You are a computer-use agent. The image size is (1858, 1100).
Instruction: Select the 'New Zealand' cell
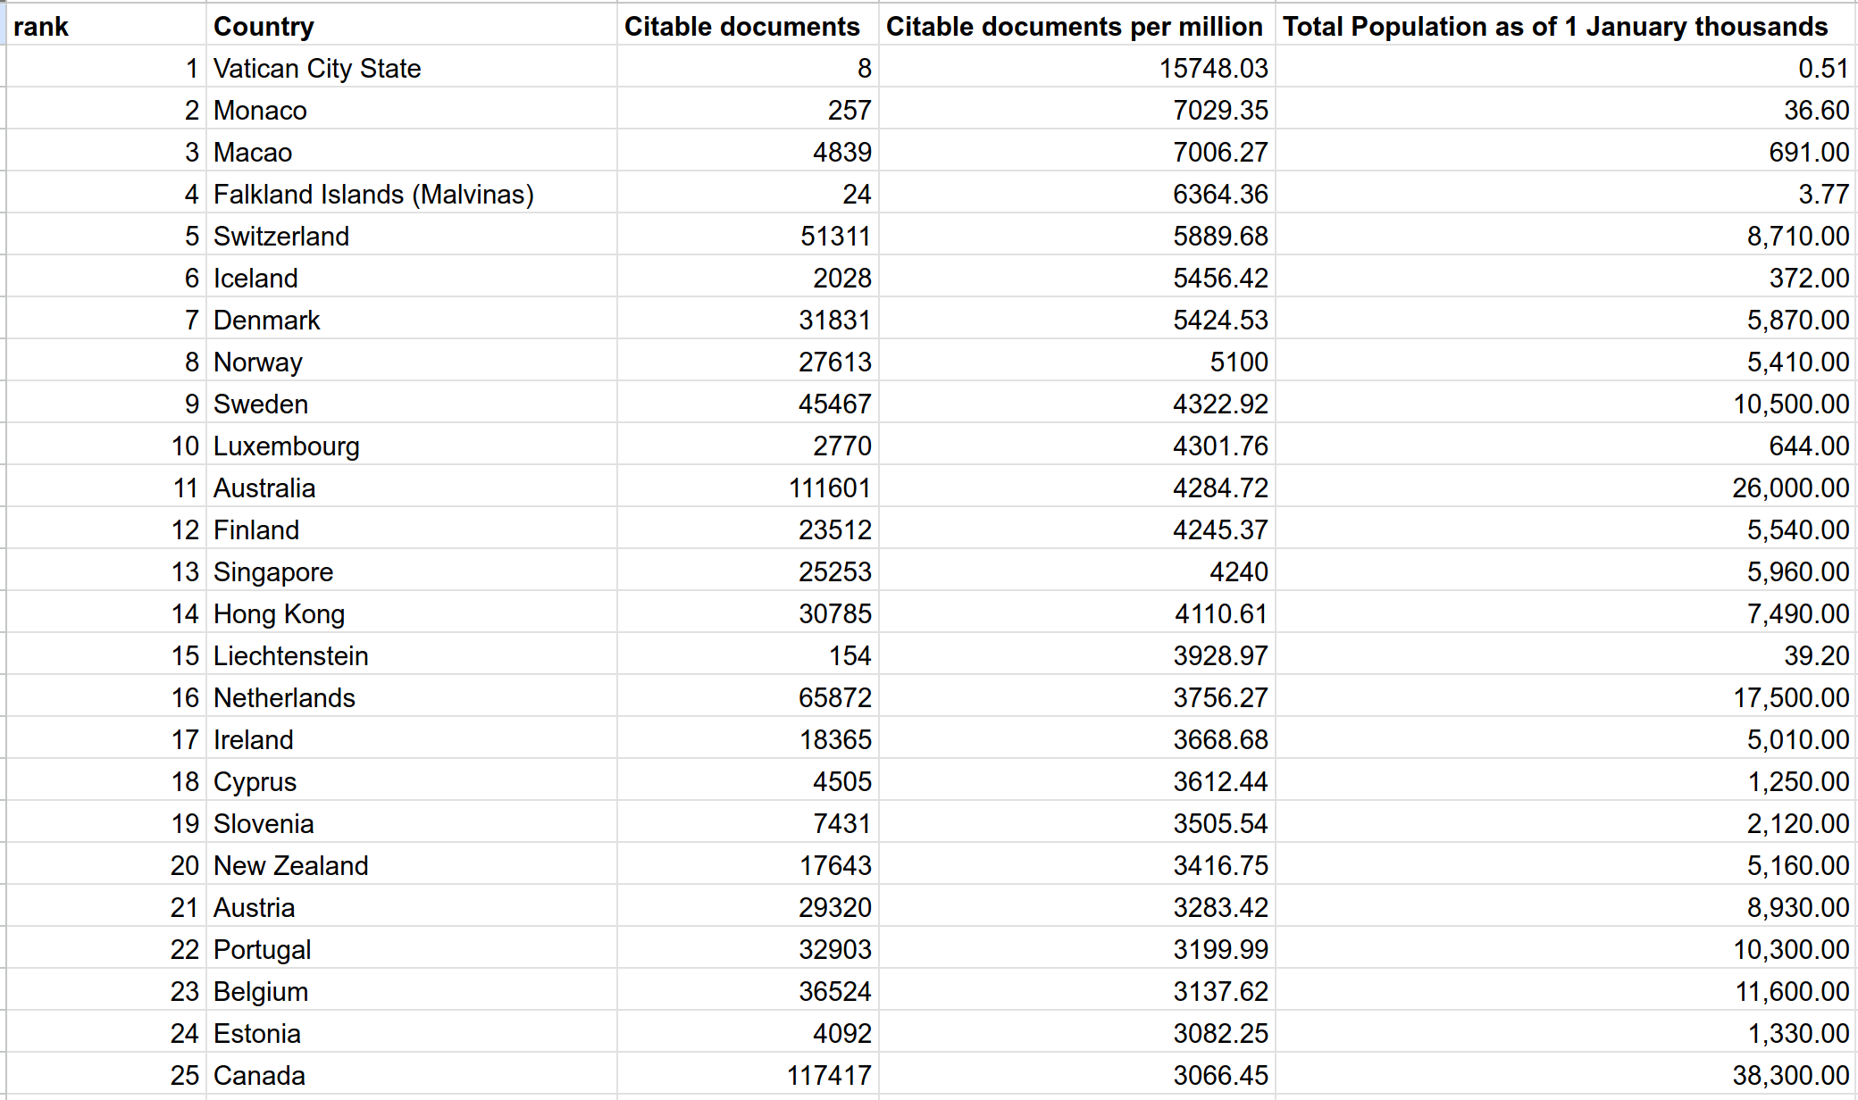tap(411, 864)
